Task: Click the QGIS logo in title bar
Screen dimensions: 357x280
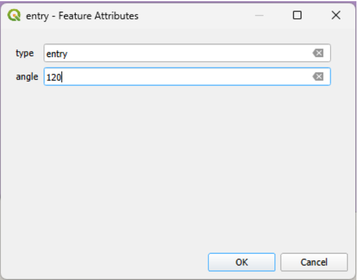Action: coord(13,16)
